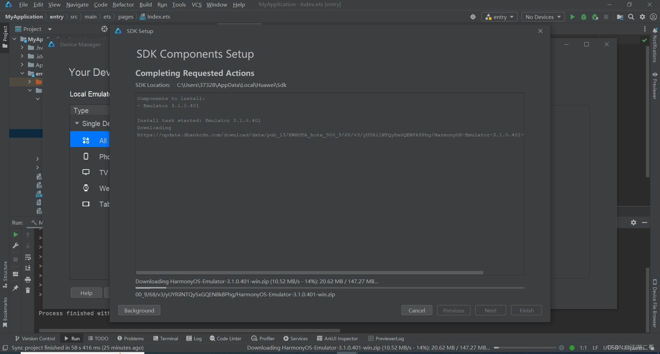The width and height of the screenshot is (660, 354).
Task: Start debugging with the green bug icon
Action: pyautogui.click(x=584, y=17)
